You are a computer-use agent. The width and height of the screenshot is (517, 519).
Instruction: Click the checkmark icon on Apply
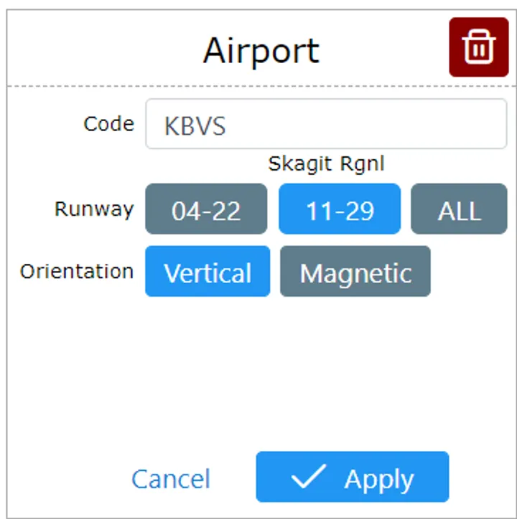pos(309,477)
